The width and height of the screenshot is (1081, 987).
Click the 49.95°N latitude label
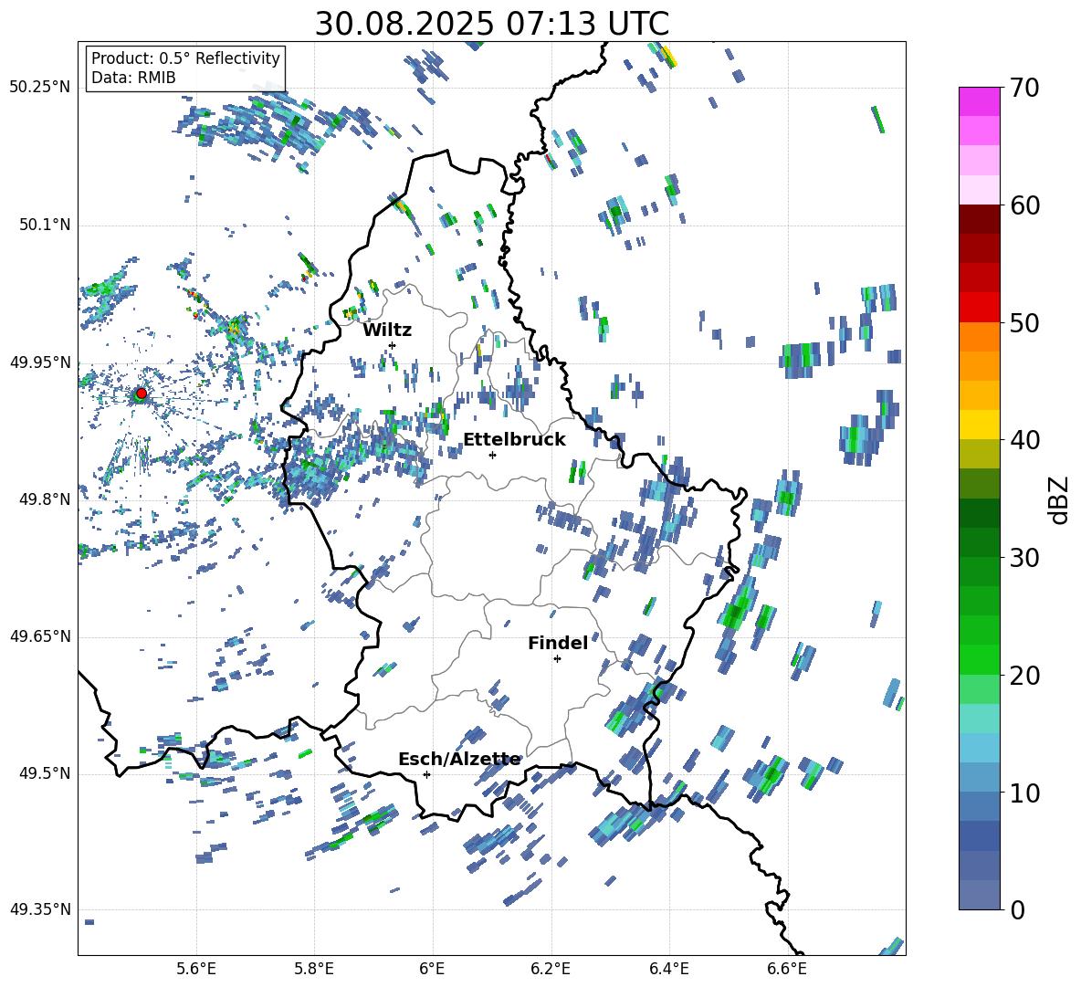[x=40, y=362]
